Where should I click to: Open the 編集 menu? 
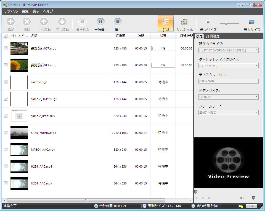[25, 11]
